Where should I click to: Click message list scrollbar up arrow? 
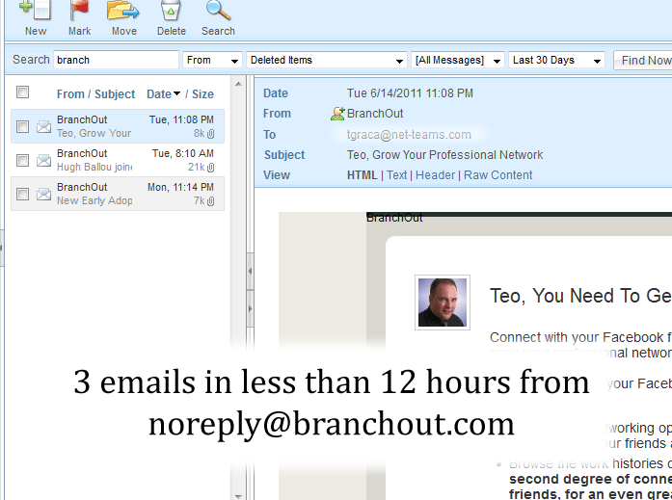[x=238, y=84]
